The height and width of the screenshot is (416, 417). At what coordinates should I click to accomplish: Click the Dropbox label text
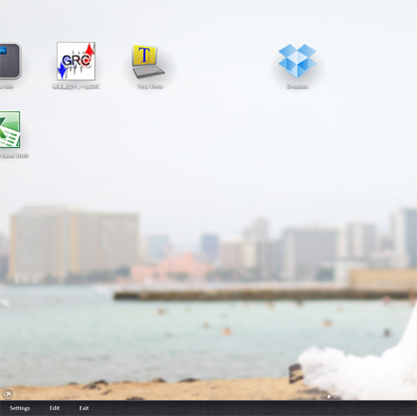coord(298,87)
